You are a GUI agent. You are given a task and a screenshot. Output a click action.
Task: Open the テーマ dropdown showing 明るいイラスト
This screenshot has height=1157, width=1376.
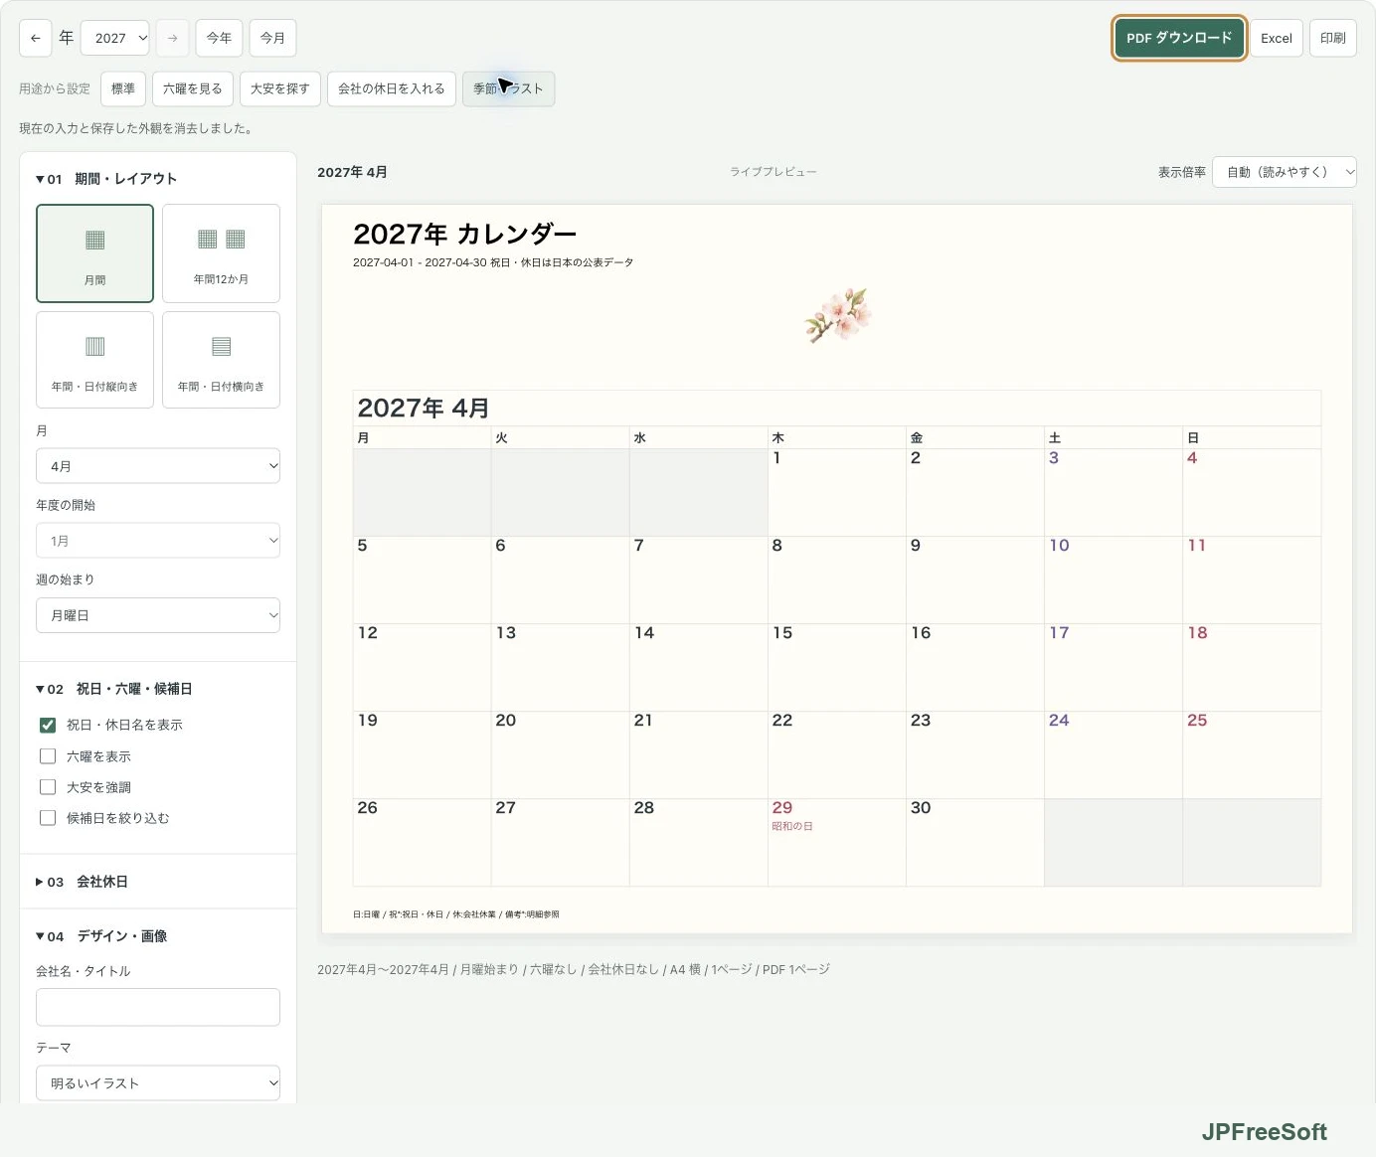[x=158, y=1083]
